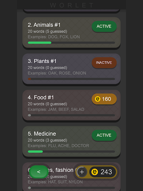Toggle Medicine ACTIVE status button
The height and width of the screenshot is (191, 143).
coord(104,135)
